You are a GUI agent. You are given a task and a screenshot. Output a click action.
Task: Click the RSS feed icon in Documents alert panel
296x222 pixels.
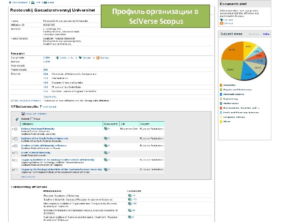[x=222, y=23]
